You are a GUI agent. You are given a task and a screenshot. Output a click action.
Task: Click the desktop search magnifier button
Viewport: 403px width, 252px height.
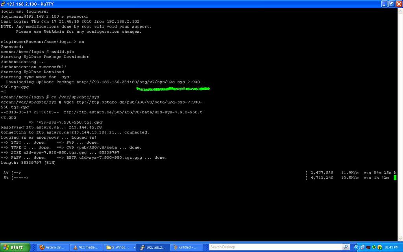pos(346,247)
